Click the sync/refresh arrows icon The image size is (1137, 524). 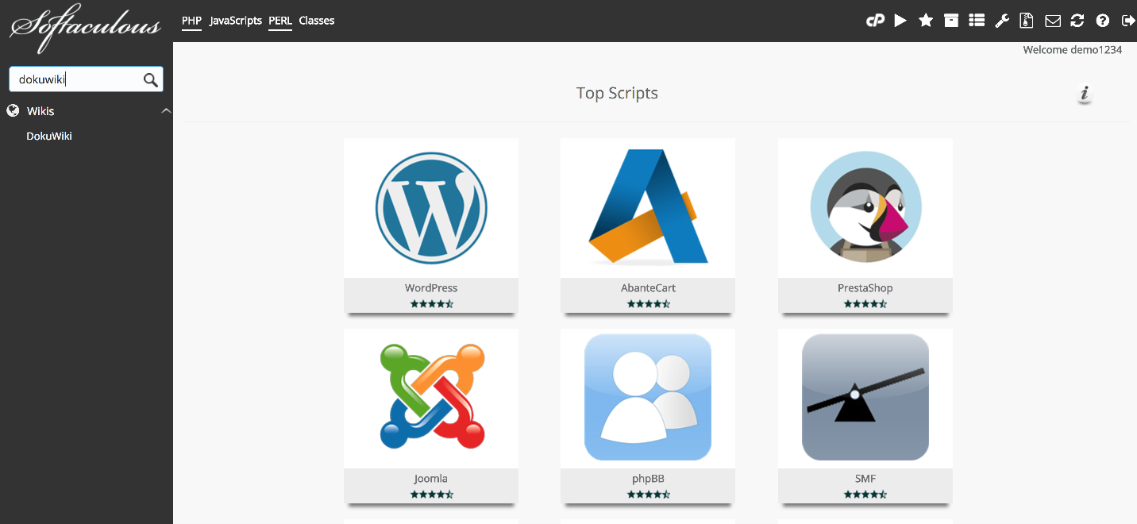[1077, 21]
